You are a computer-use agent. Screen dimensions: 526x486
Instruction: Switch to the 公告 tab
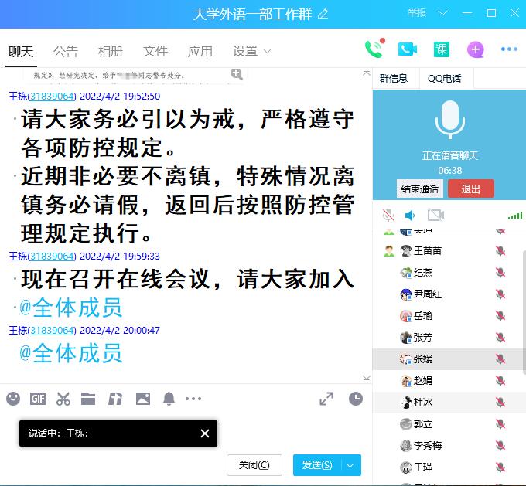[x=66, y=51]
